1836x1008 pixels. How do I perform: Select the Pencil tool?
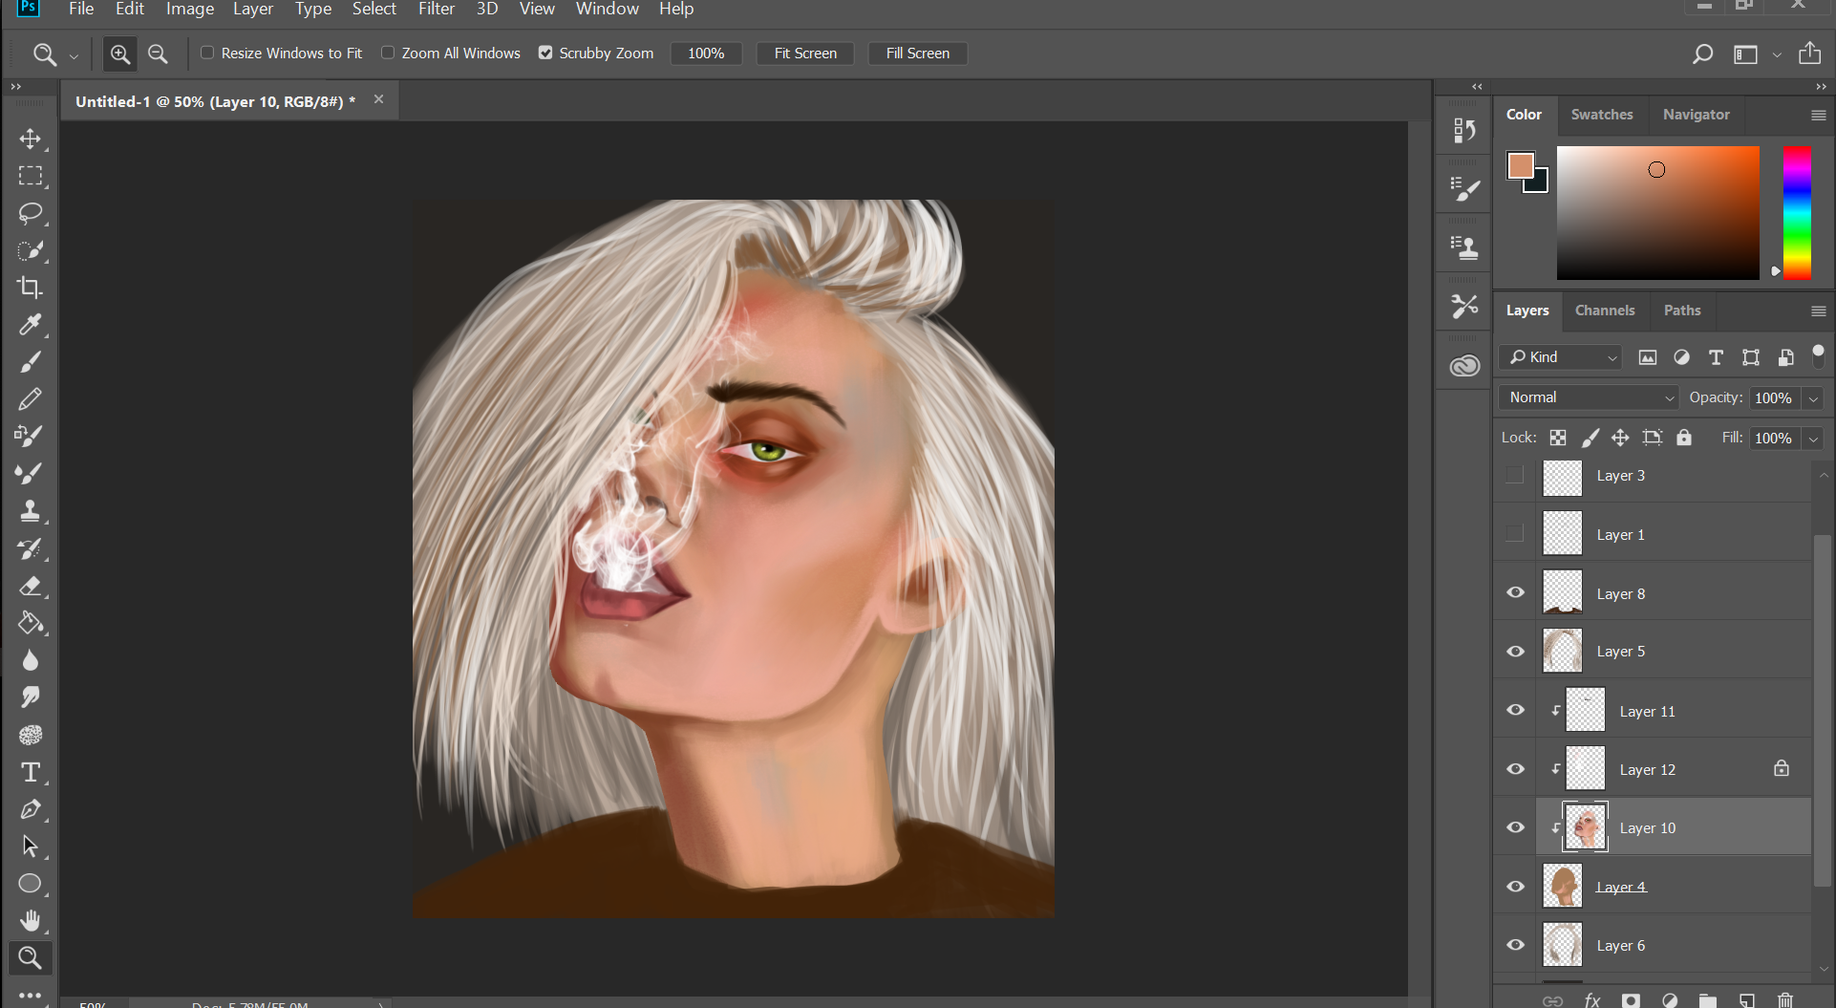point(31,398)
